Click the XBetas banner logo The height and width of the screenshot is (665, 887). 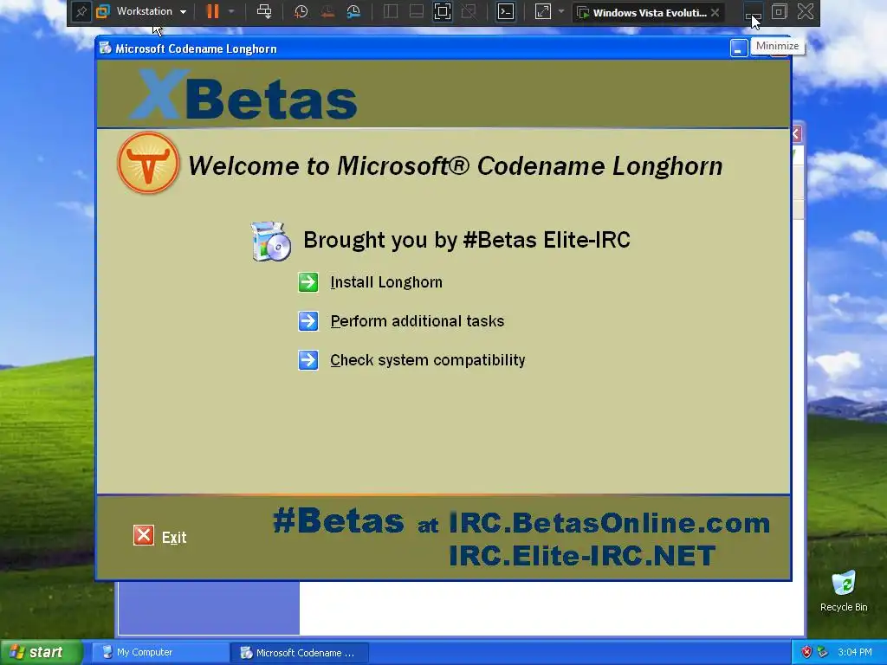pyautogui.click(x=243, y=94)
